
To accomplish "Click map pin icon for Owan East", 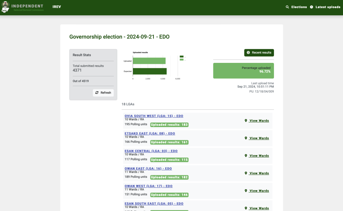I will pos(246,173).
